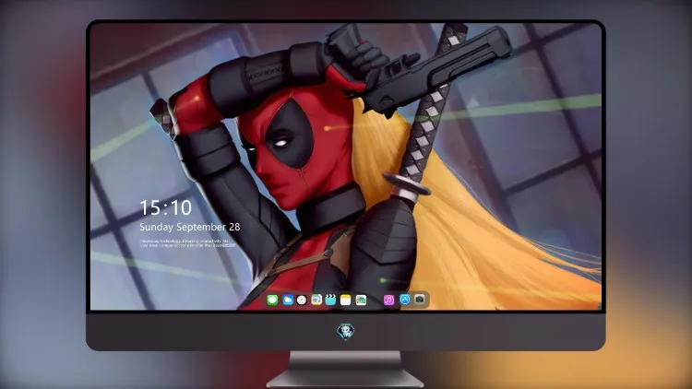Click the logo badge on monitor chin
The width and height of the screenshot is (692, 389).
tap(346, 331)
